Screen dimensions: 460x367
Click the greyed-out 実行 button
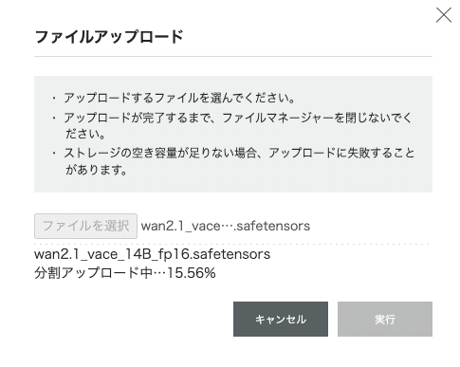click(x=385, y=319)
